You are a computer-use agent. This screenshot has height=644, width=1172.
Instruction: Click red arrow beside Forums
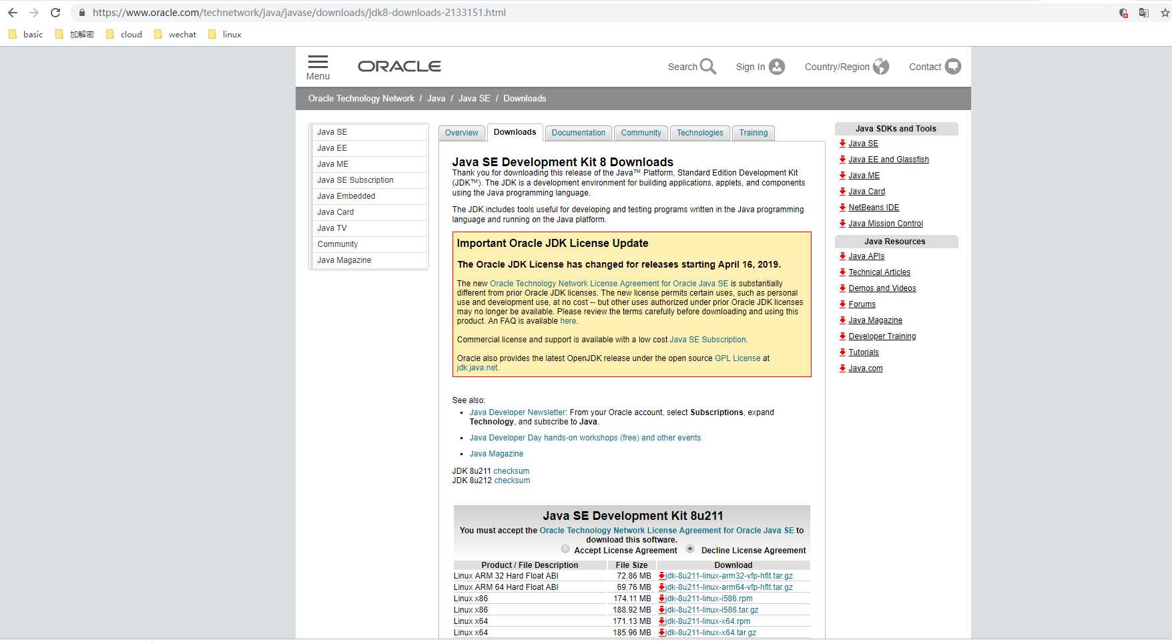pyautogui.click(x=842, y=304)
